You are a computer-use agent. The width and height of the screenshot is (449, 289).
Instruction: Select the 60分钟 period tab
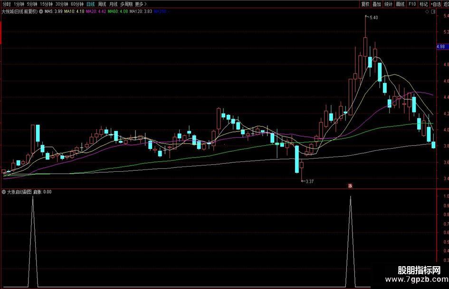(77, 4)
